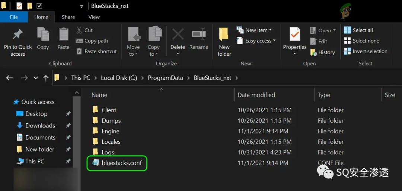
Task: Create a New folder from ribbon
Action: (224, 42)
